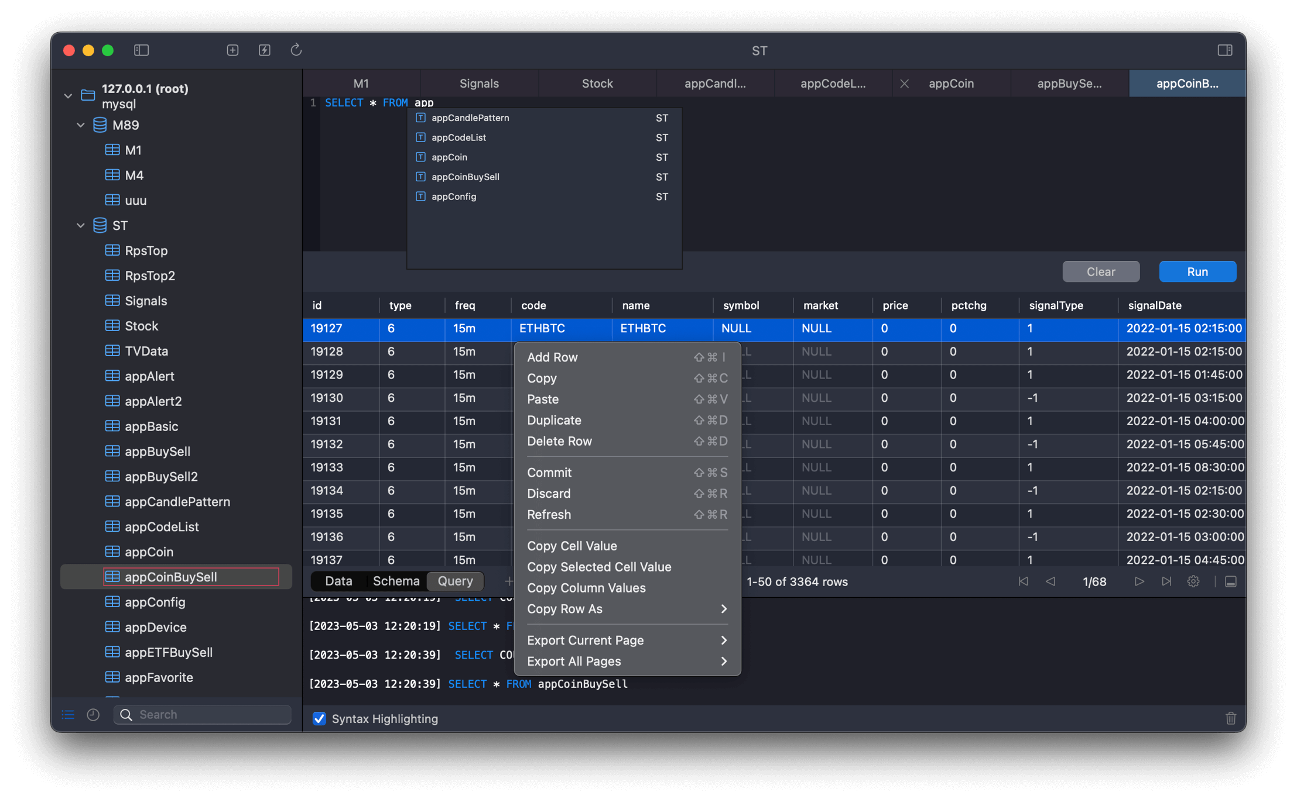Click table icon beside appFavorite in sidebar
This screenshot has width=1297, height=799.
click(x=112, y=677)
